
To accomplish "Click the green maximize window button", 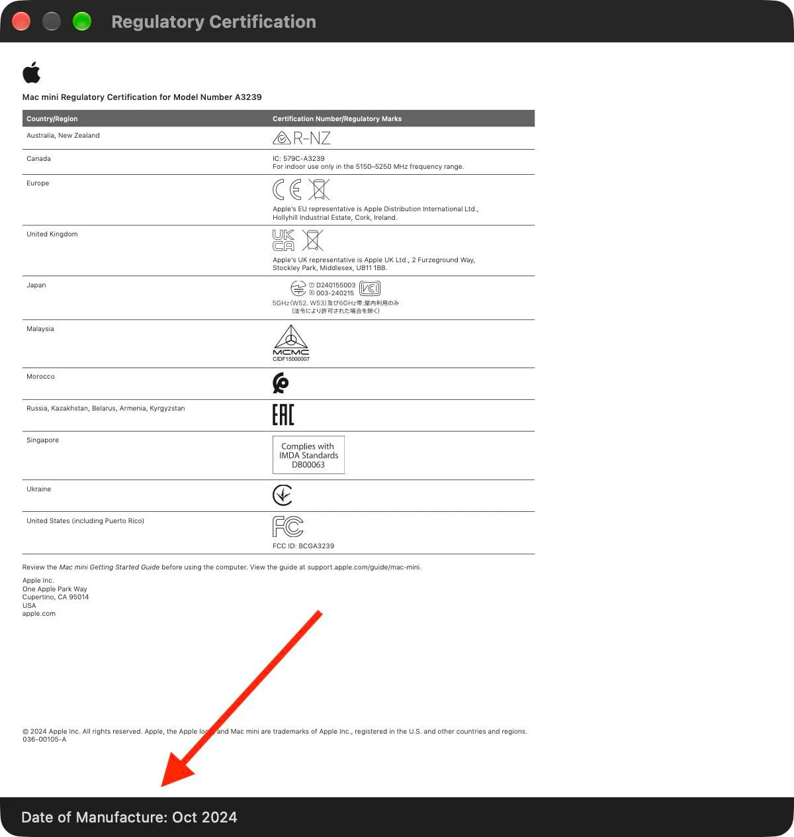I will coord(81,21).
